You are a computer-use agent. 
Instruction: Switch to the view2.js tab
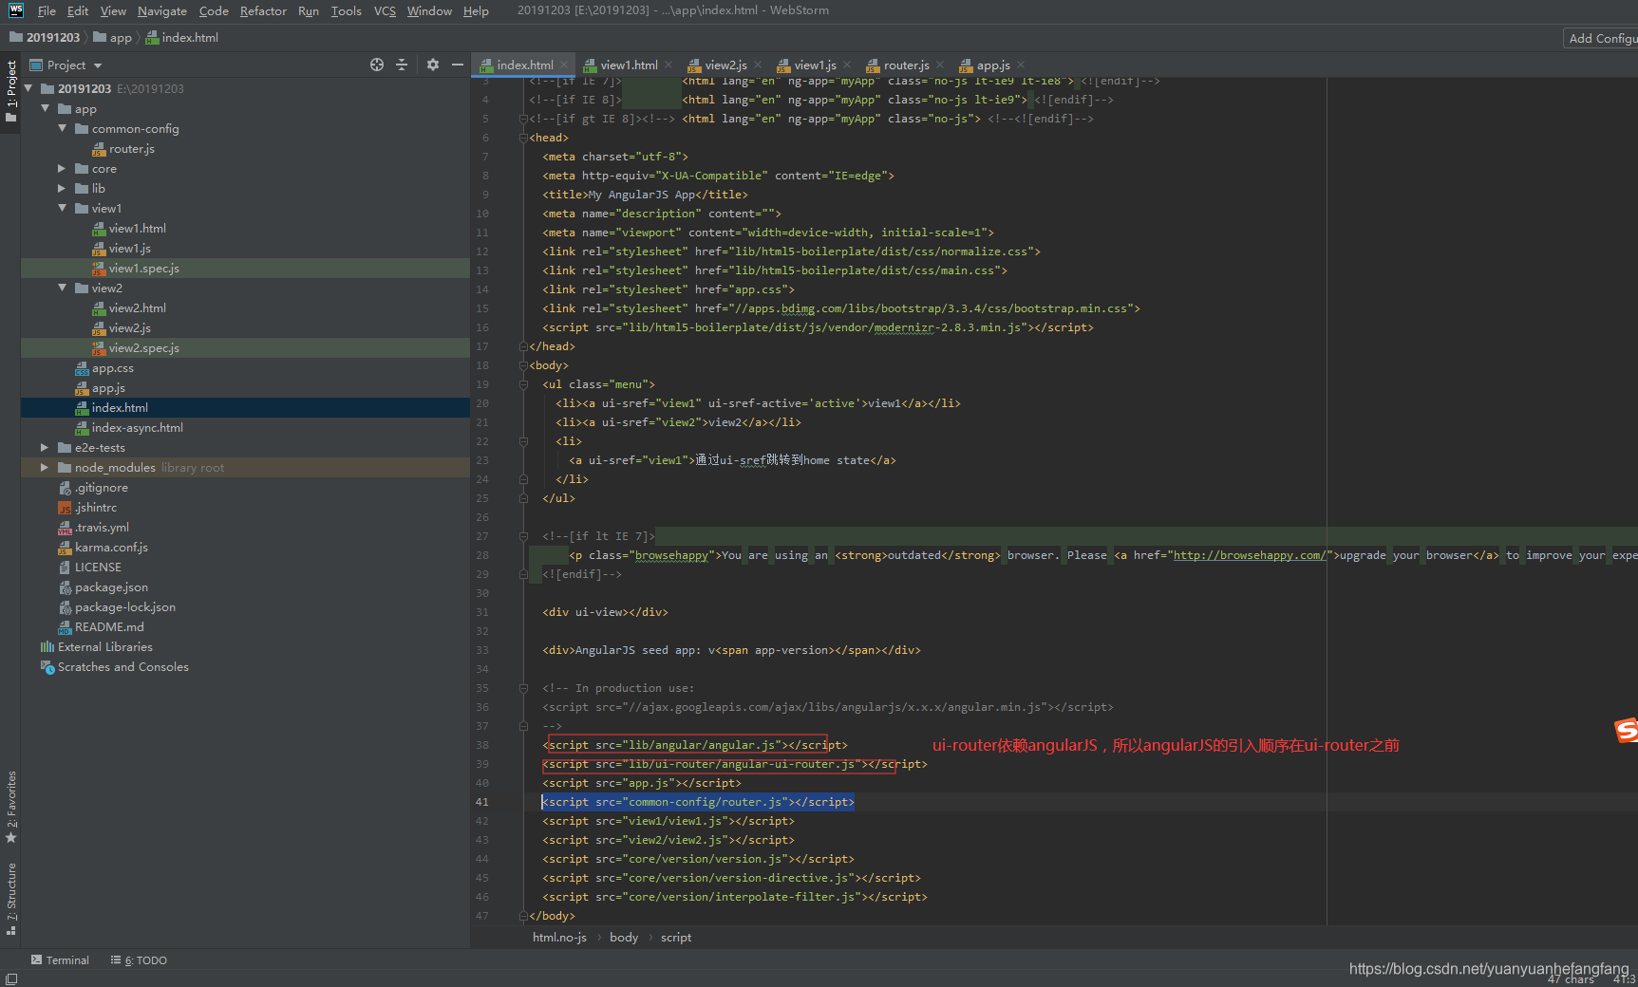[x=725, y=65]
